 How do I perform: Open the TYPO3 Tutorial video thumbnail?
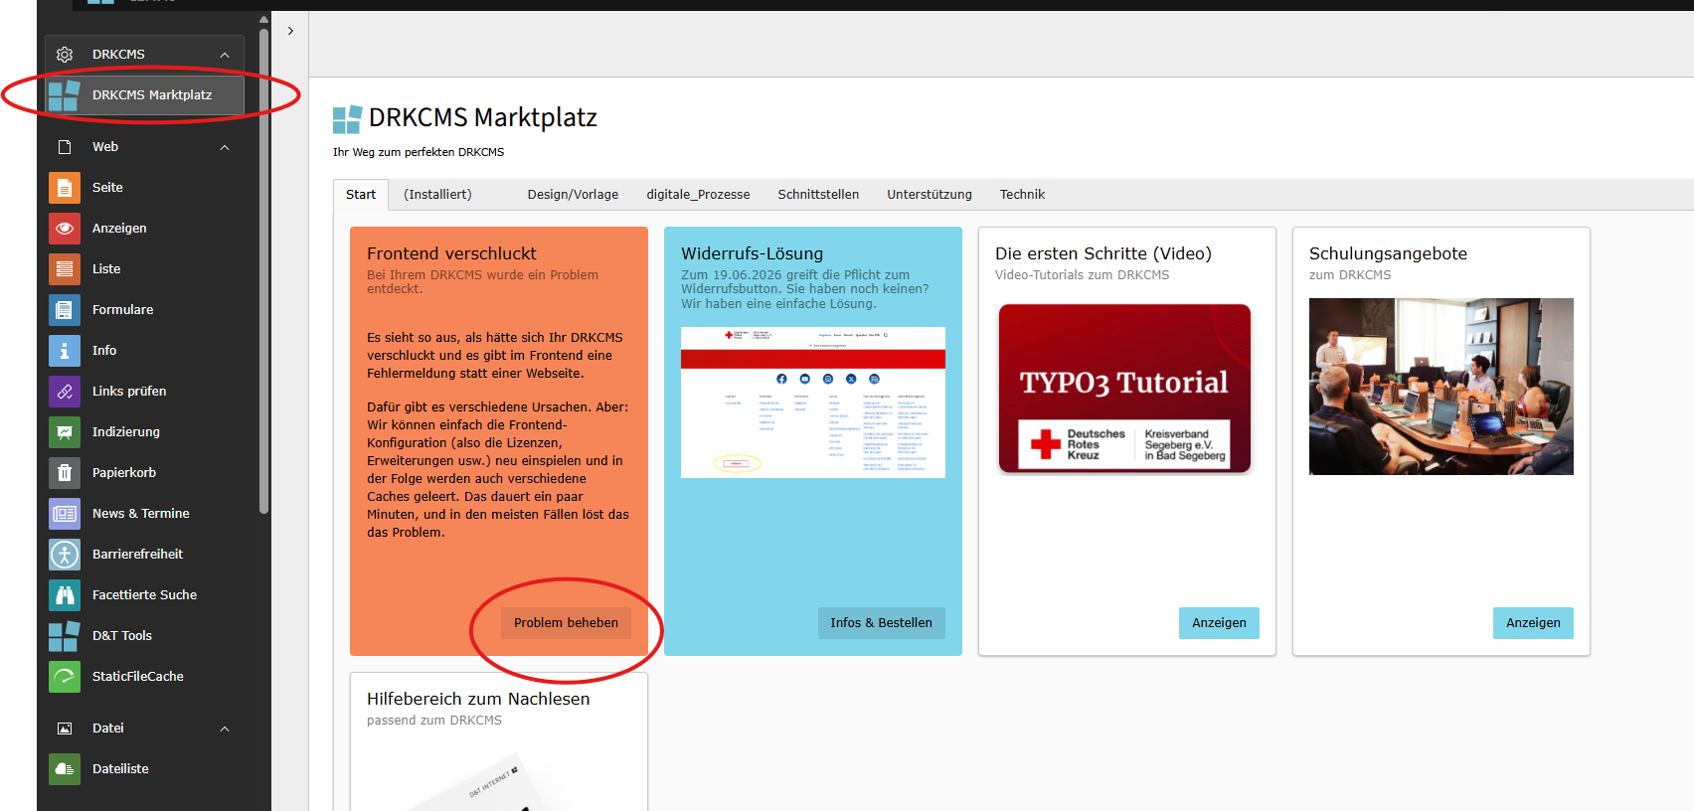pos(1124,388)
